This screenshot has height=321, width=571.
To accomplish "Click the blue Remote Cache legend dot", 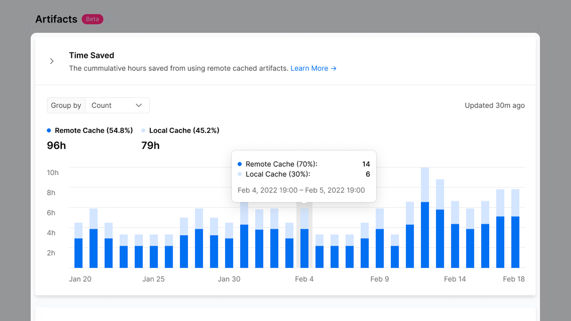I will tap(49, 131).
